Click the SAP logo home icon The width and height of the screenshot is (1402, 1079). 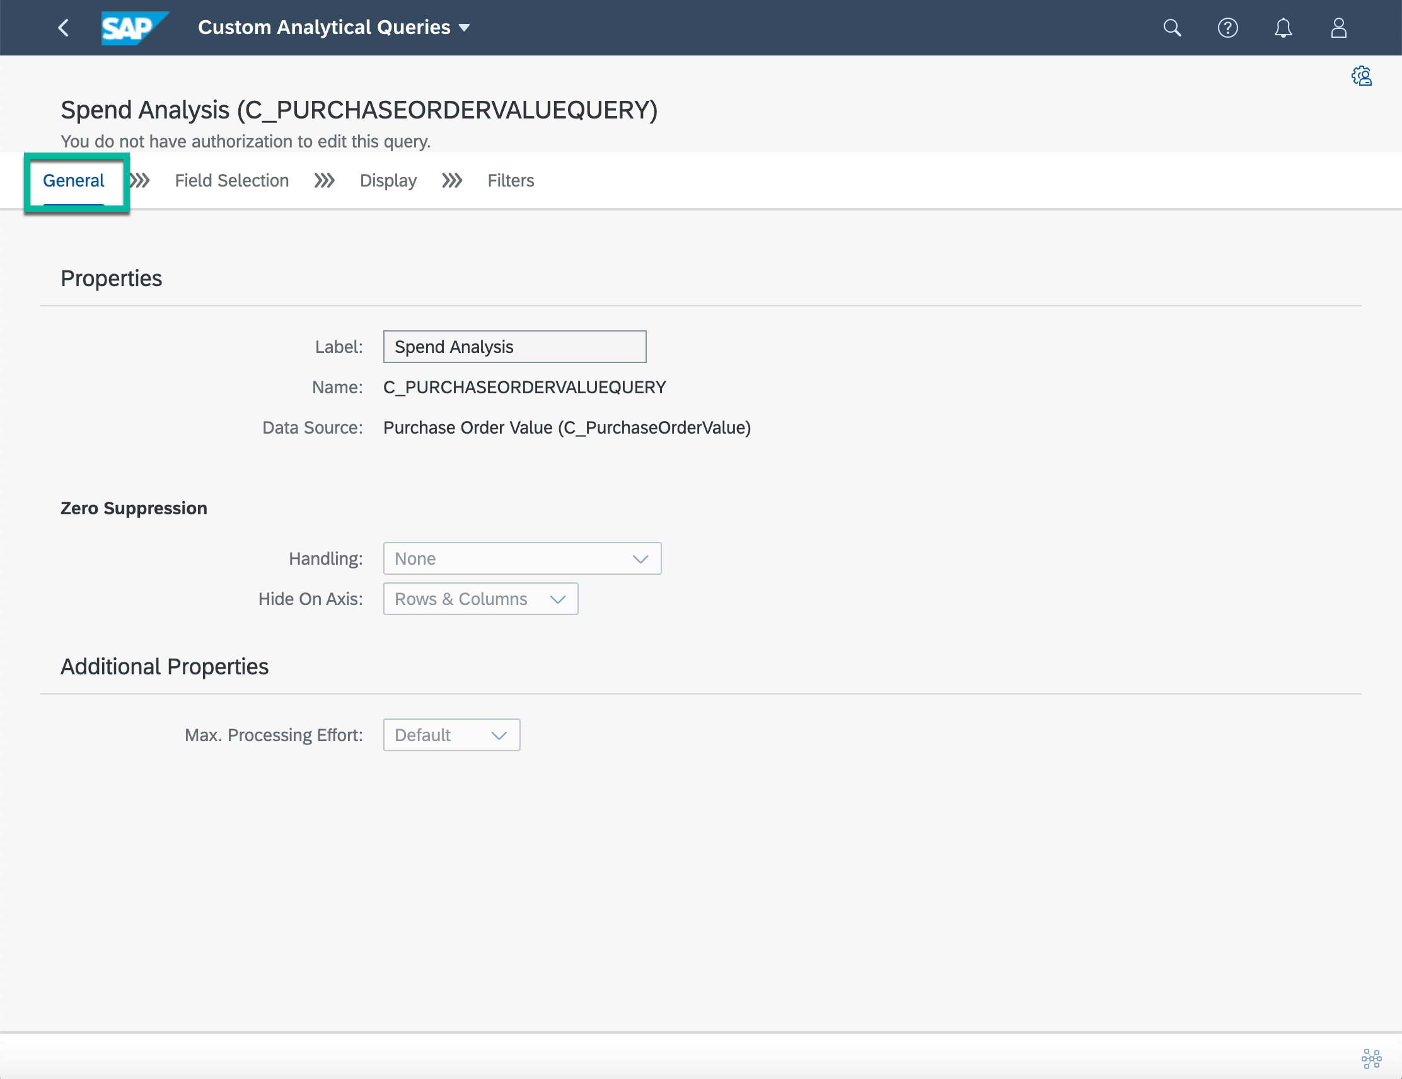click(x=134, y=28)
